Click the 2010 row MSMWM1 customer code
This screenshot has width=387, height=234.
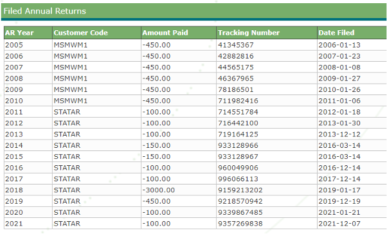[x=71, y=101]
